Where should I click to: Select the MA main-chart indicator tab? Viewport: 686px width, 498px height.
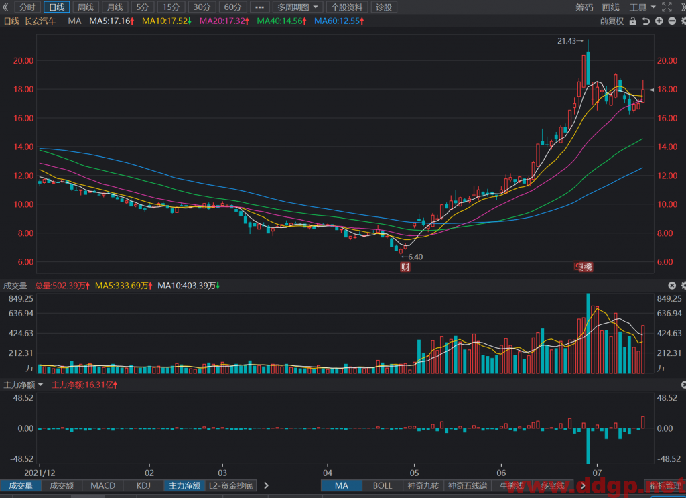click(341, 485)
